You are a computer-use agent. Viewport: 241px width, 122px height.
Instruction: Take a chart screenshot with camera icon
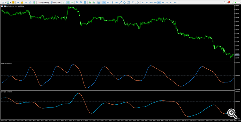[99, 3]
